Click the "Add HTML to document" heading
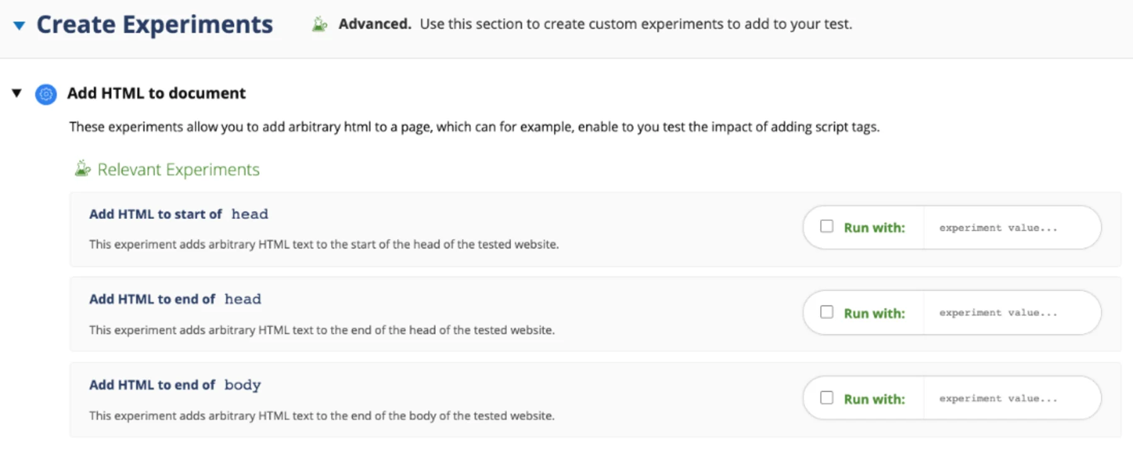1133x460 pixels. point(155,93)
